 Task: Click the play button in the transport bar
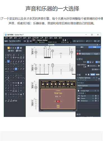pyautogui.click(x=28, y=41)
